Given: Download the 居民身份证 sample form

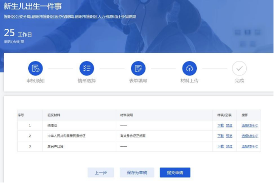Looking at the screenshot, I should pyautogui.click(x=221, y=136).
